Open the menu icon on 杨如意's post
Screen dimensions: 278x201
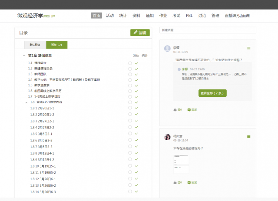click(x=248, y=137)
